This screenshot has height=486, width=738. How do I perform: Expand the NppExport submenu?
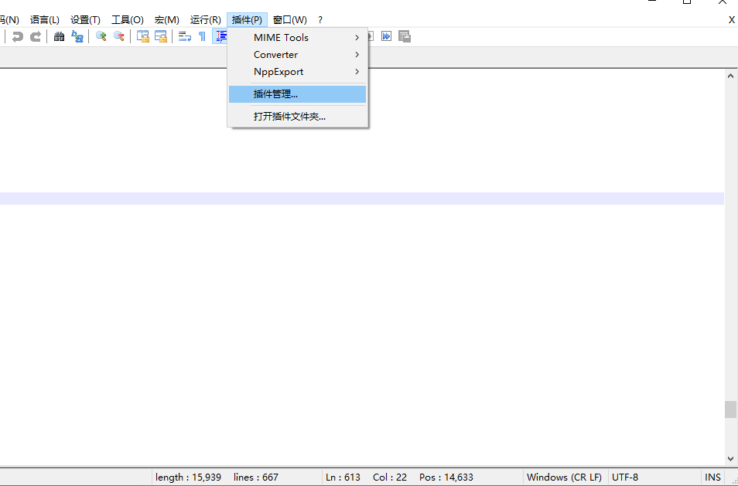point(298,72)
